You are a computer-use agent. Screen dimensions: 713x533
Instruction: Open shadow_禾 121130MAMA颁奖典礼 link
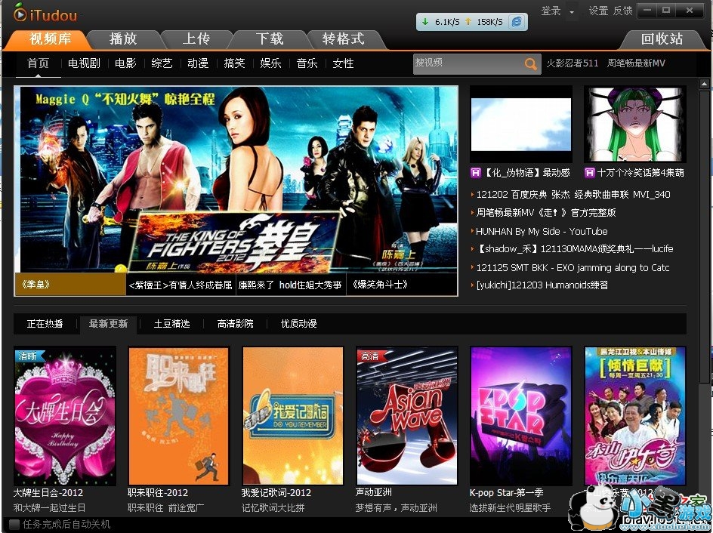coord(575,249)
